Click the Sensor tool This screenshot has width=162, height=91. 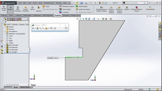pos(32,8)
